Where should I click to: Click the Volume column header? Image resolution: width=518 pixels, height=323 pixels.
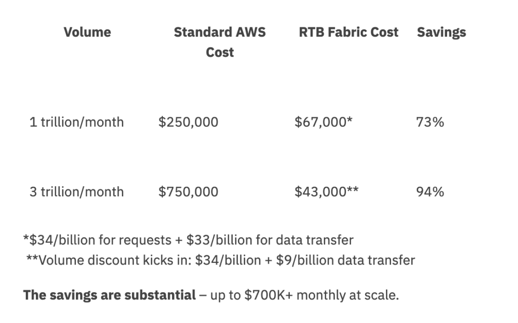pos(88,32)
